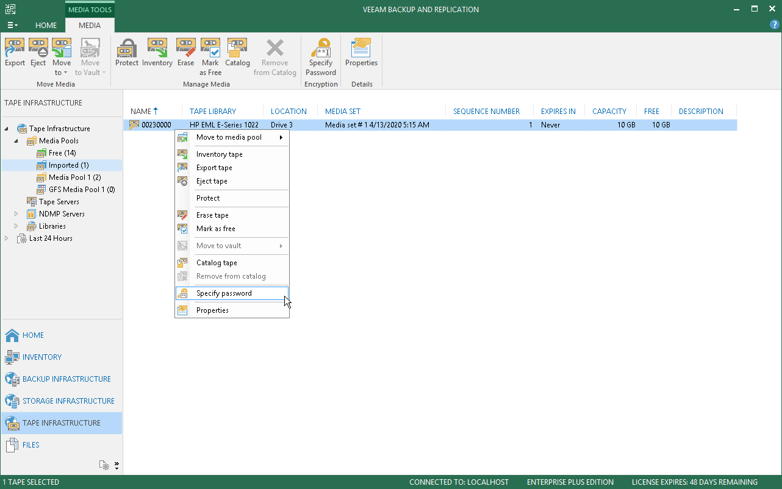782x489 pixels.
Task: Choose Eject tape from context menu
Action: click(232, 181)
